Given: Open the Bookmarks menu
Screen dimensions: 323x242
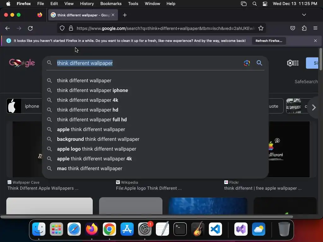Looking at the screenshot, I should pyautogui.click(x=111, y=4).
